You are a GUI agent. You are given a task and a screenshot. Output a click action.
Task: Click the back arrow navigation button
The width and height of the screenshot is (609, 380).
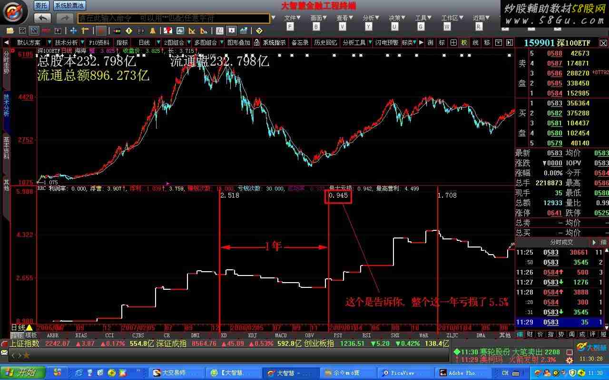pyautogui.click(x=42, y=18)
